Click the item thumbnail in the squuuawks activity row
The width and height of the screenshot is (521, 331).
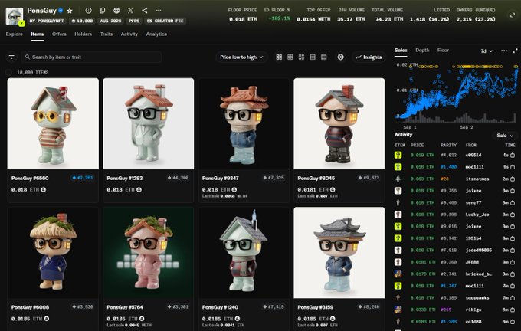[398, 298]
